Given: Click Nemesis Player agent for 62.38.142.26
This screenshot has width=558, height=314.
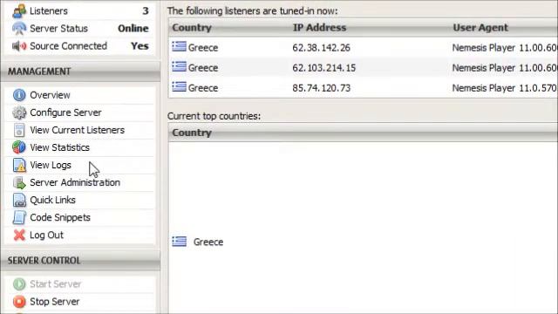Looking at the screenshot, I should pos(504,48).
